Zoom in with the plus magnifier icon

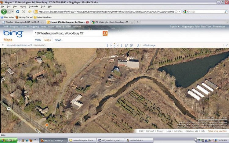(x=131, y=45)
